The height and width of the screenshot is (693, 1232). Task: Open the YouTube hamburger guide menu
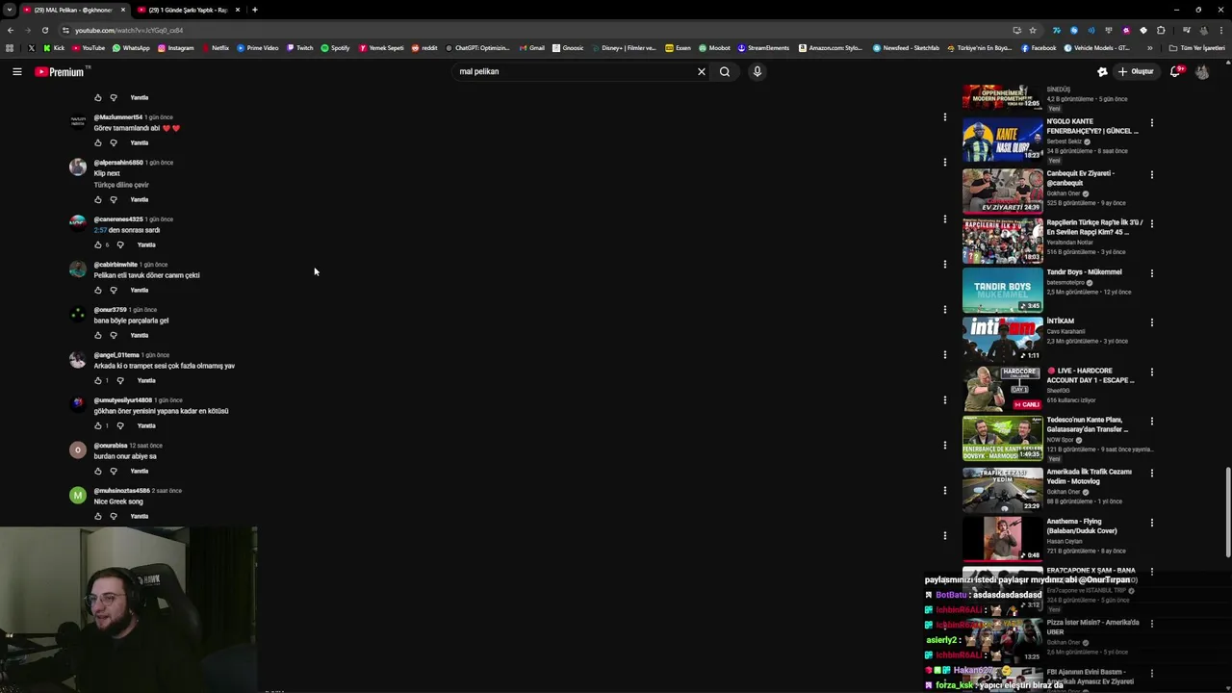17,71
